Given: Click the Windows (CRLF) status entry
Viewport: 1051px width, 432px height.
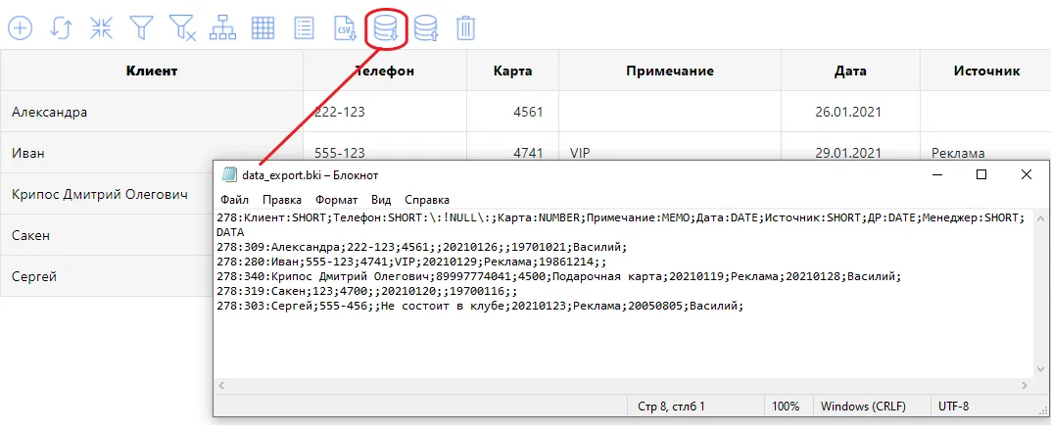Looking at the screenshot, I should click(x=863, y=406).
